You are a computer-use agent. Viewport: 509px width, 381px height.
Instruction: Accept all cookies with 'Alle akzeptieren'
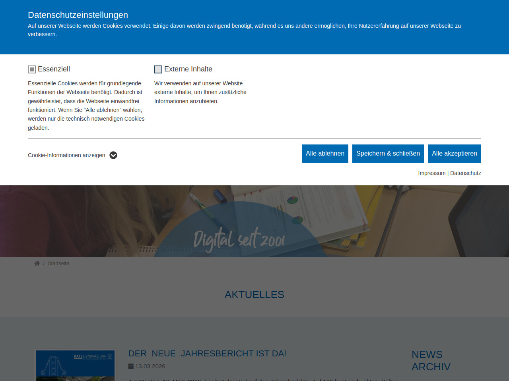(x=454, y=154)
